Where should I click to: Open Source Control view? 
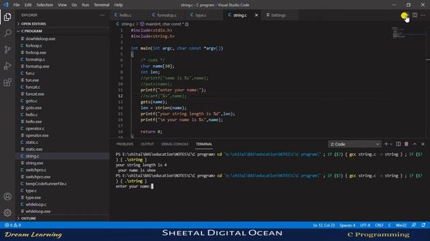tap(7, 50)
